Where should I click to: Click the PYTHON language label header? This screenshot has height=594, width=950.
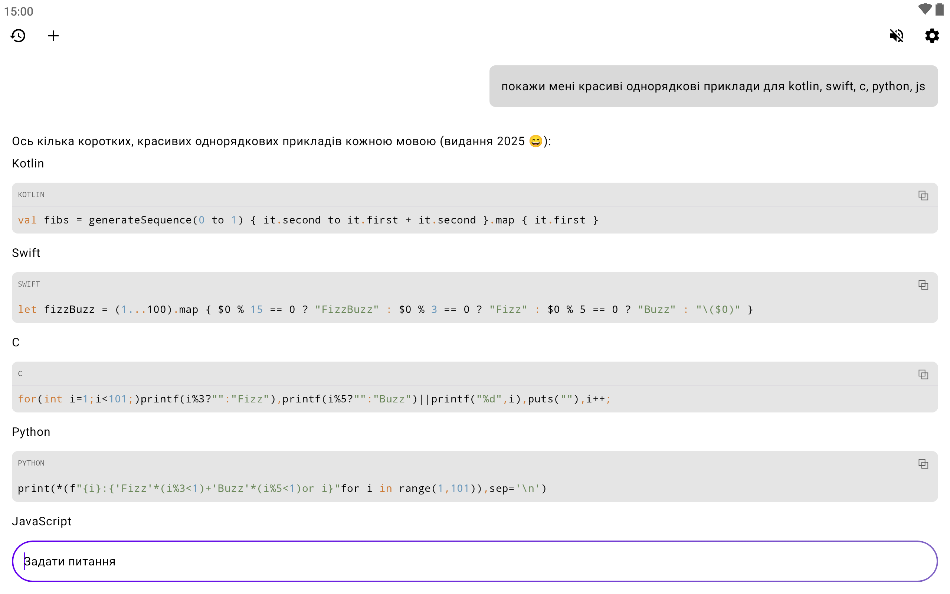click(x=32, y=463)
